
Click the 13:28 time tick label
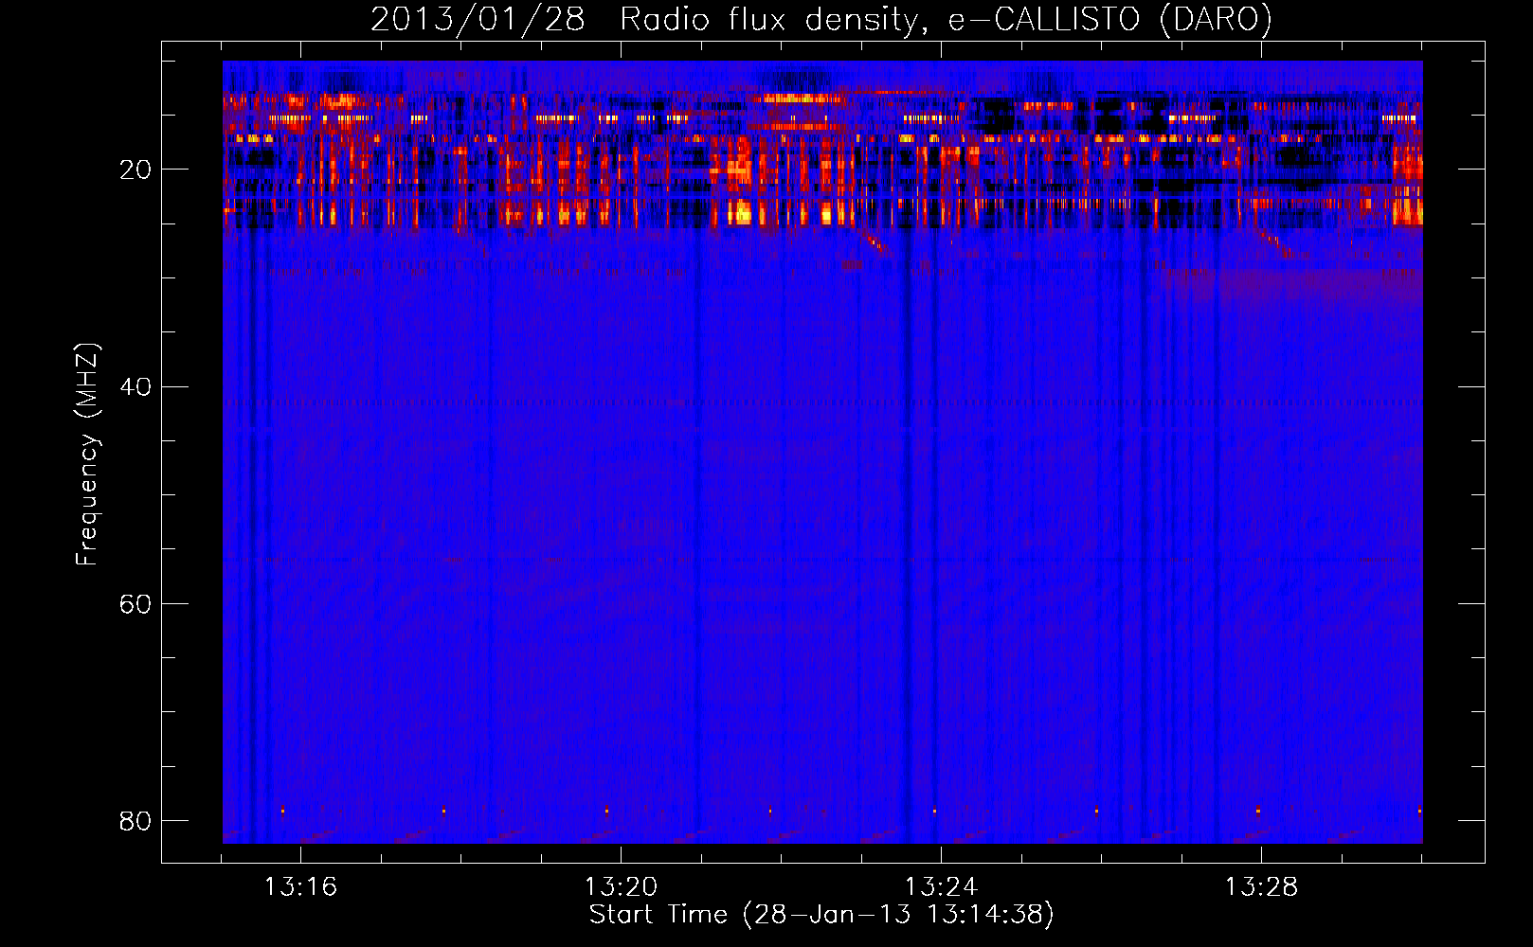1261,887
